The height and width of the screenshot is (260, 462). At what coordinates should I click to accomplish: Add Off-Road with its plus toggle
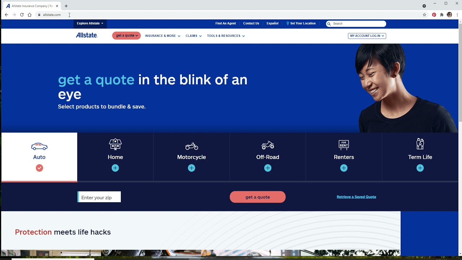tap(268, 168)
